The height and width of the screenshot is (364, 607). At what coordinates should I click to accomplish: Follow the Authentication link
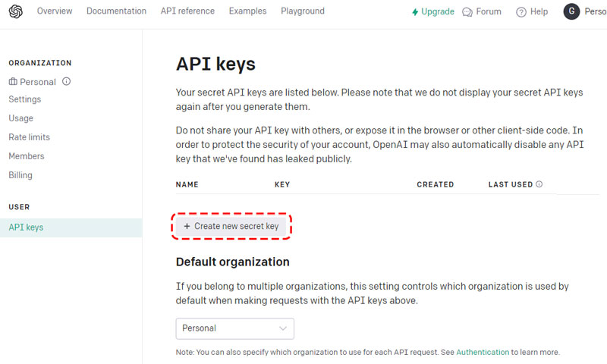pos(483,352)
